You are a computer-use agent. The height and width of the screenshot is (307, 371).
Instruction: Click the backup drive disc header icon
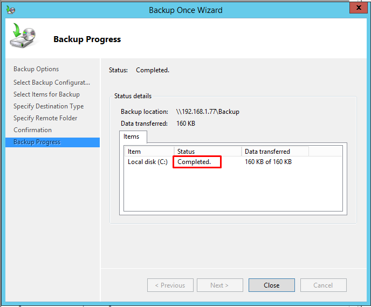coord(23,36)
